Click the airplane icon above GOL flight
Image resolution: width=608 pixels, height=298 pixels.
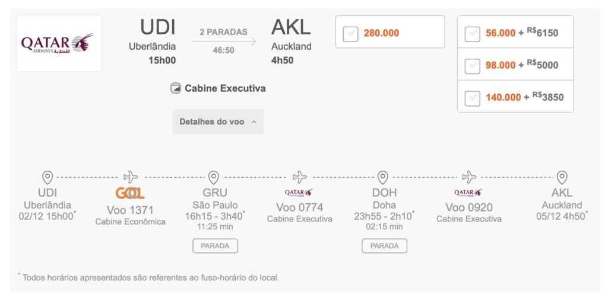pos(131,177)
